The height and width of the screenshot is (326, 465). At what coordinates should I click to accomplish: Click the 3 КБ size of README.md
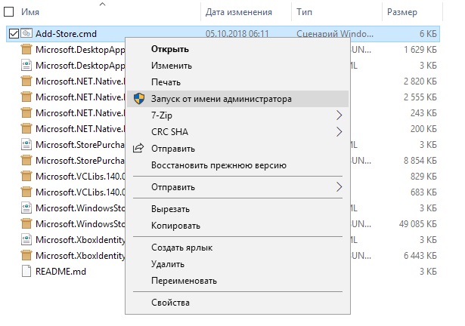pos(428,271)
